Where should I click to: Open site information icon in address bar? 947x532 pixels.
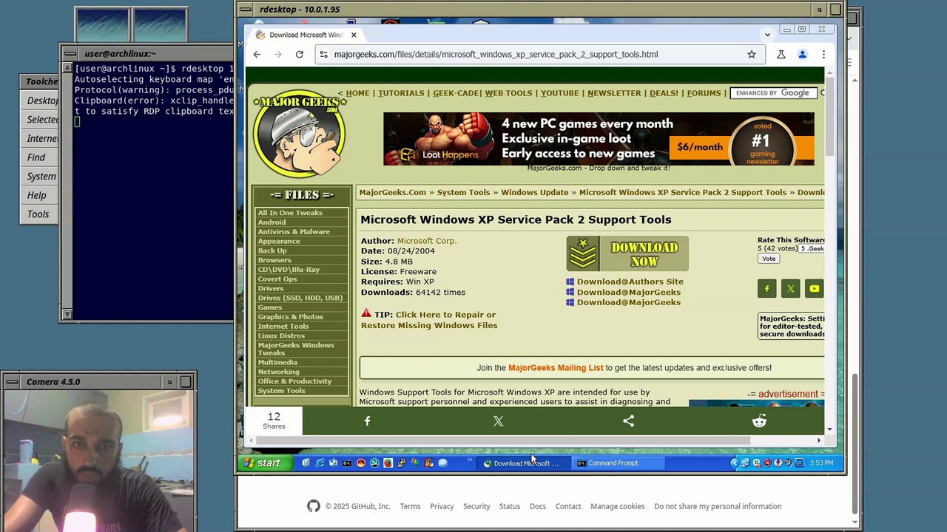coord(323,54)
